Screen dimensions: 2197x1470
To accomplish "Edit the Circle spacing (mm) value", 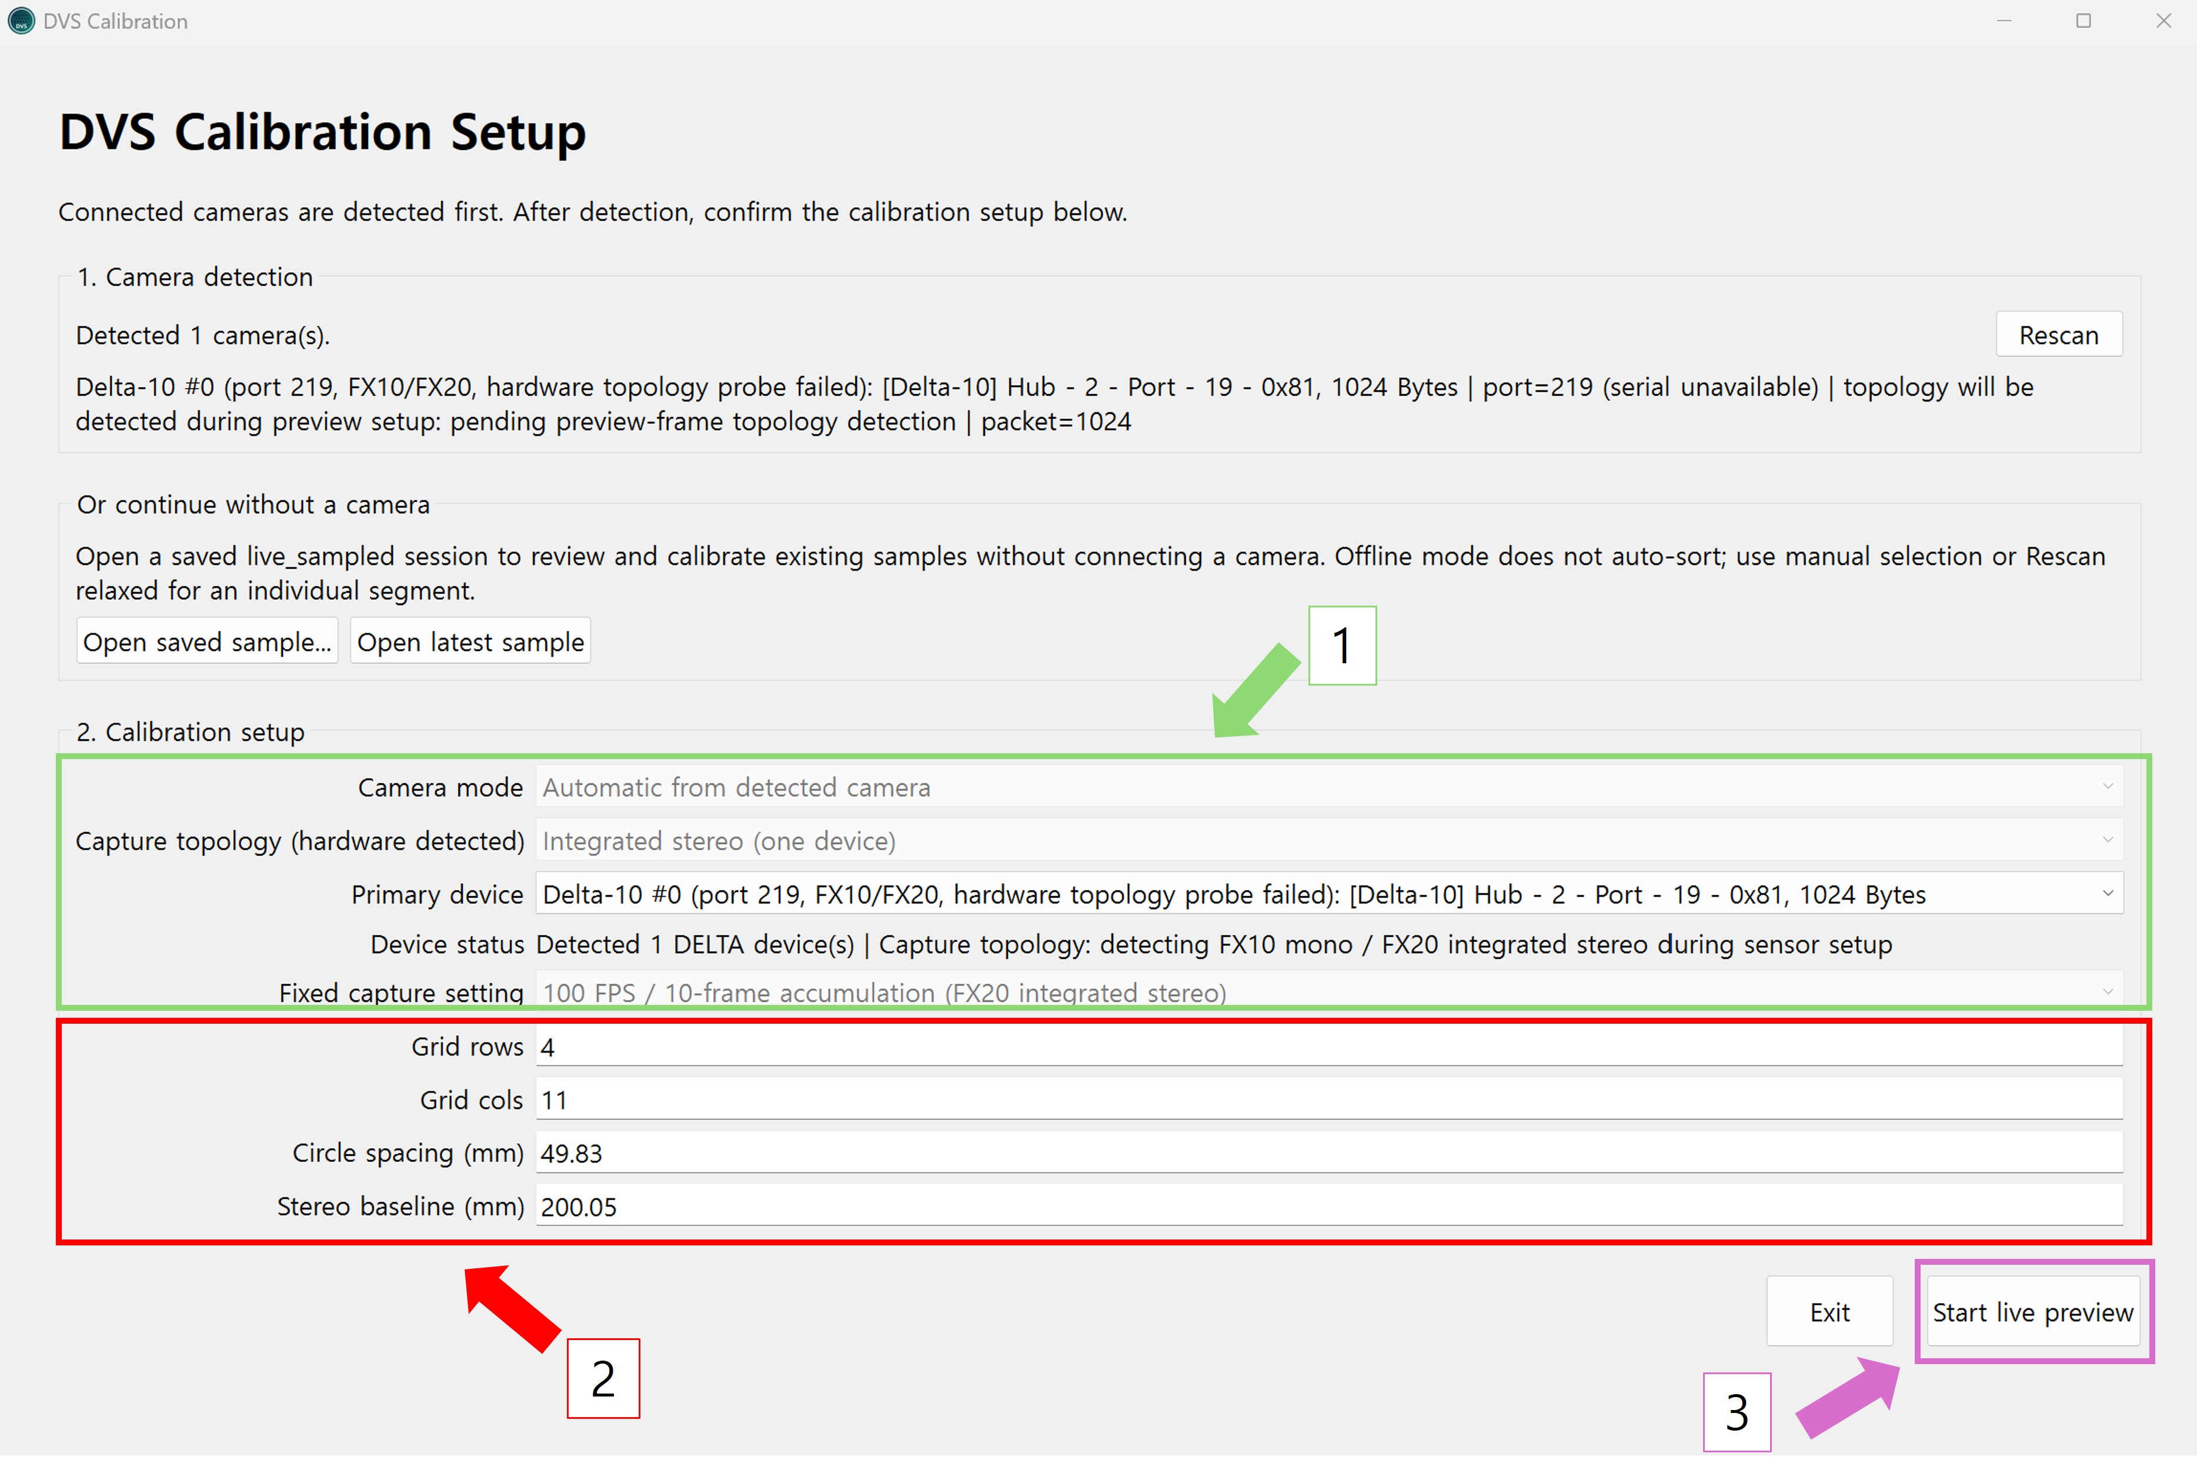I will 1328,1152.
